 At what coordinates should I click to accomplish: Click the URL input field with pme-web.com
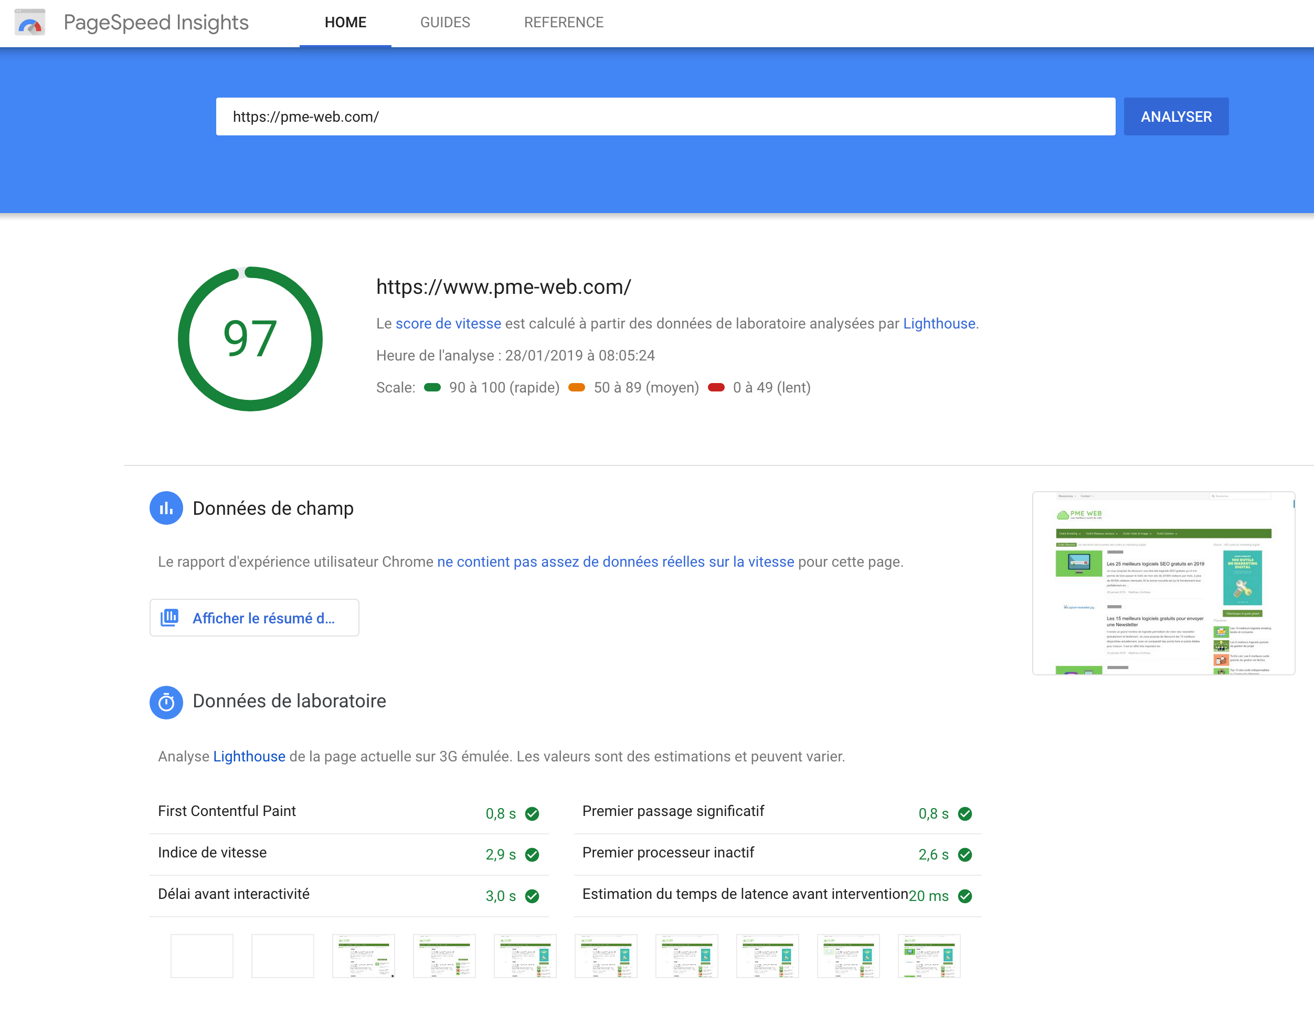coord(665,116)
